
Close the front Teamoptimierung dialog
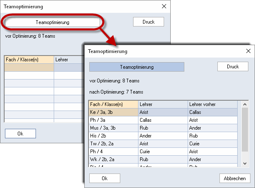coord(248,51)
